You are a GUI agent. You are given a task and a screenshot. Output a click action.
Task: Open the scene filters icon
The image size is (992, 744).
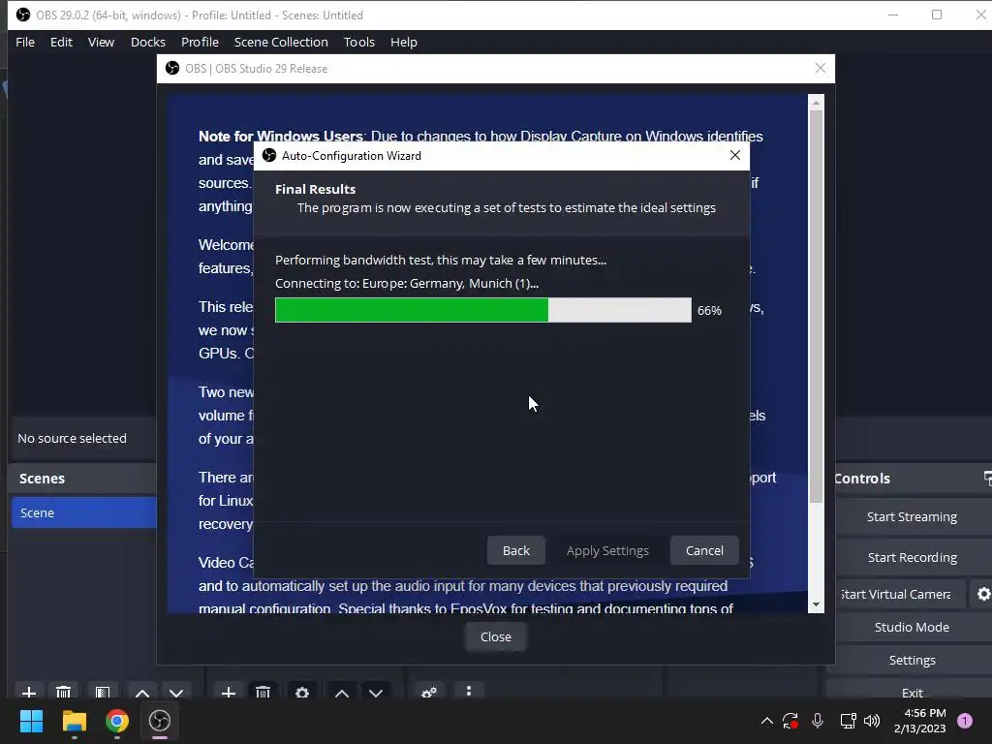point(103,692)
